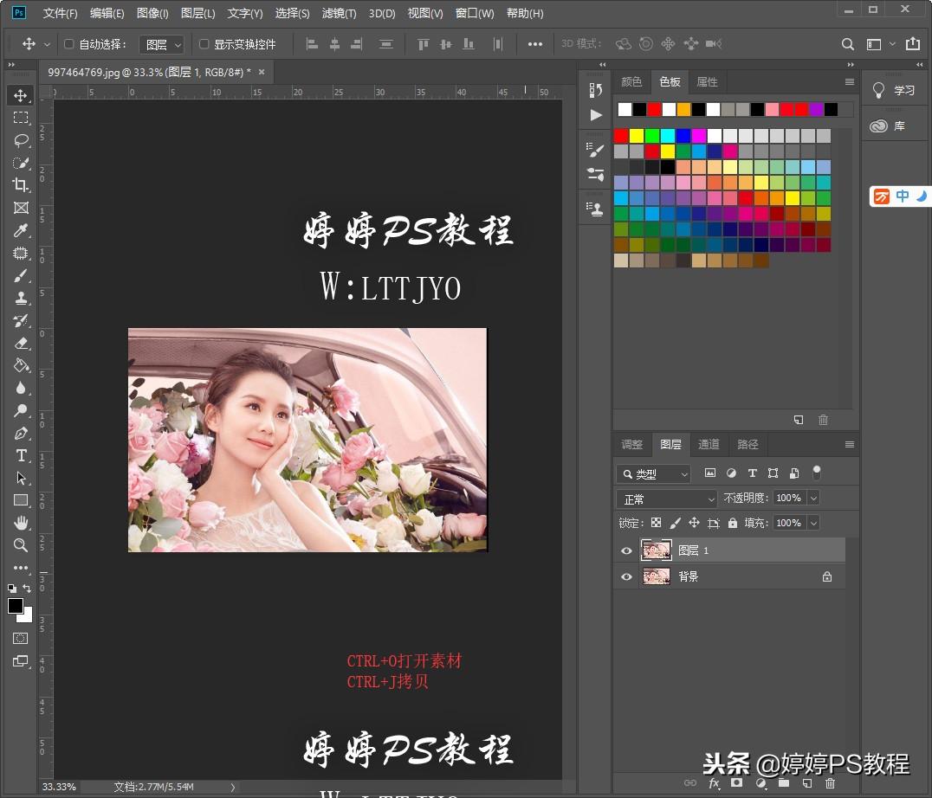Open the Swatches panel menu
932x798 pixels.
[x=850, y=82]
